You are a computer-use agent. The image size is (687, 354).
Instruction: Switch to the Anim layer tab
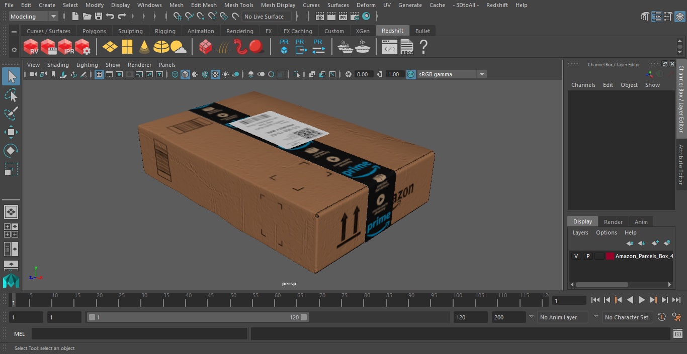click(x=641, y=222)
